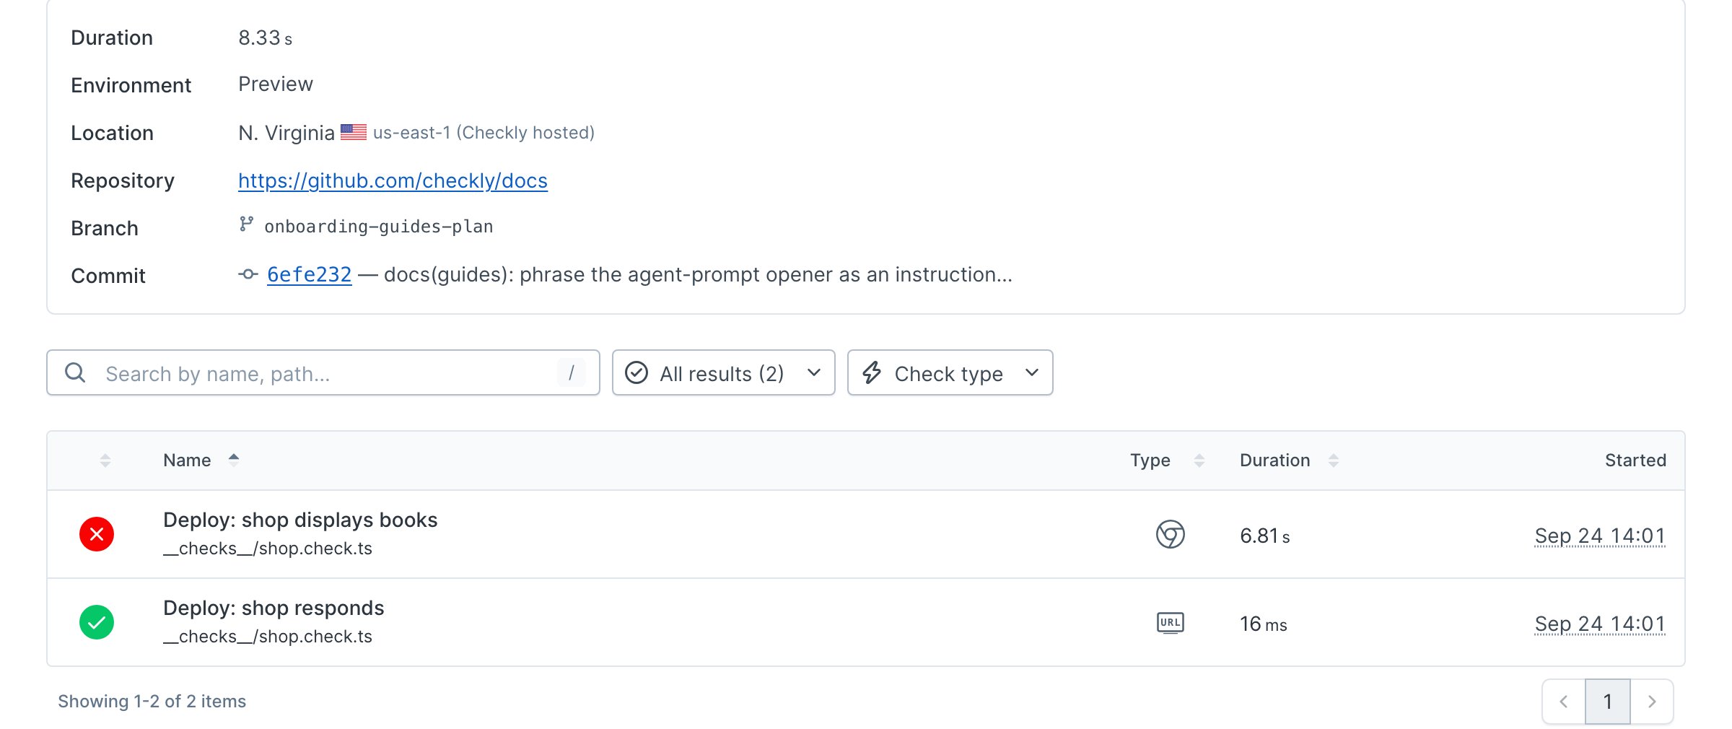This screenshot has width=1732, height=729.
Task: Click the git branch icon next to onboarding-guides-plan
Action: click(246, 224)
